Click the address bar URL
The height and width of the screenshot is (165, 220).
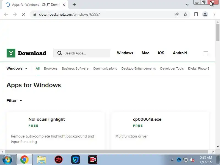pyautogui.click(x=69, y=14)
